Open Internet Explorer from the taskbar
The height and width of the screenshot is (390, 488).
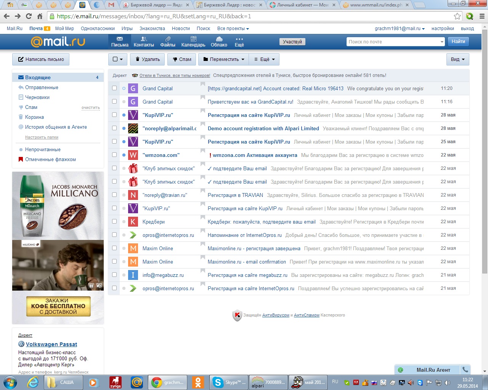pos(33,382)
